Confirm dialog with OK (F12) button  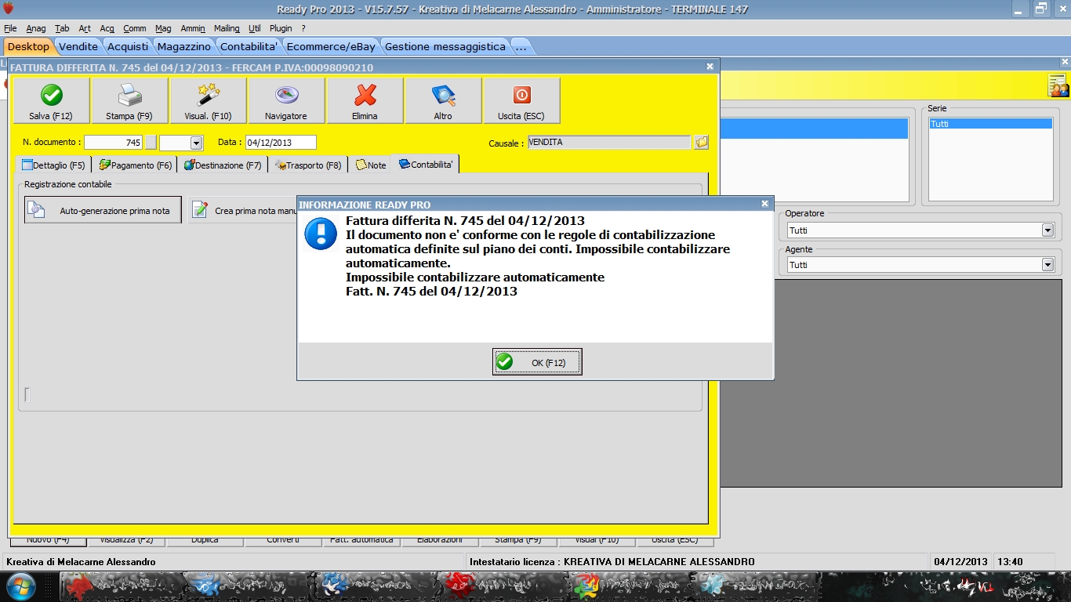(x=537, y=362)
